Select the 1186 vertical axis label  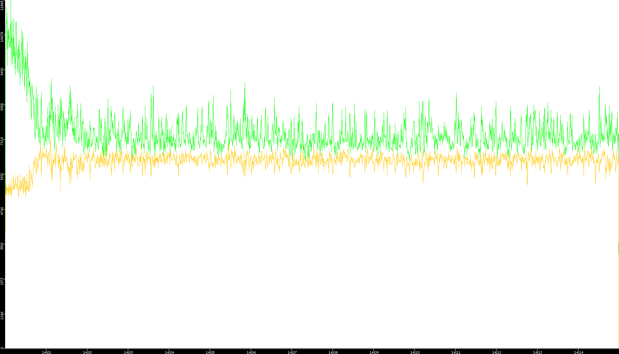click(2, 316)
